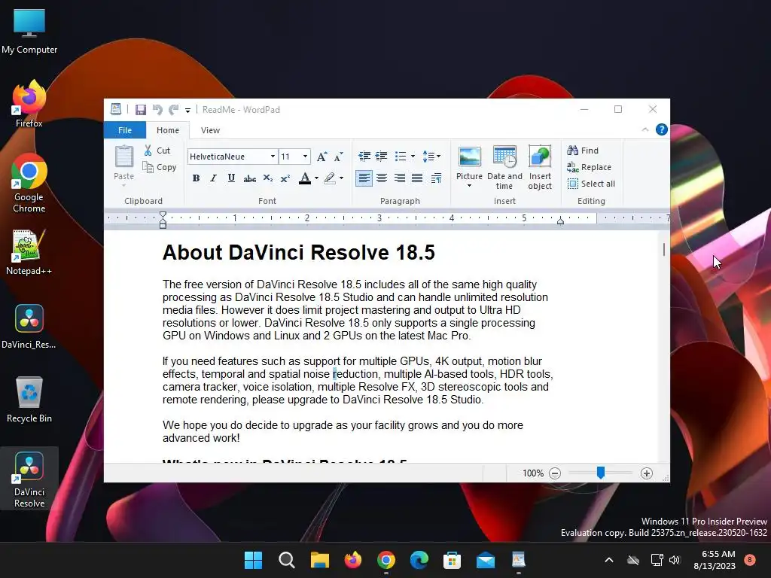Click the right indent marker on ruler
Screen dimensions: 771x578
click(x=560, y=221)
